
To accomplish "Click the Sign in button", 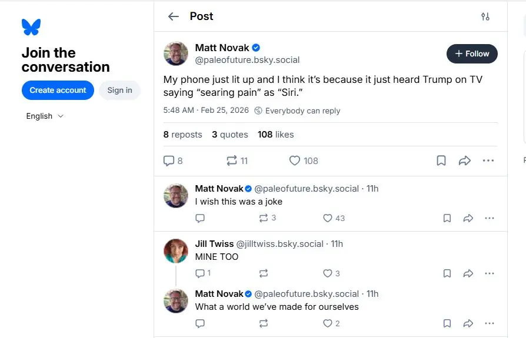I will (119, 90).
